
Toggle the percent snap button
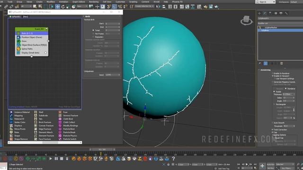120,7
